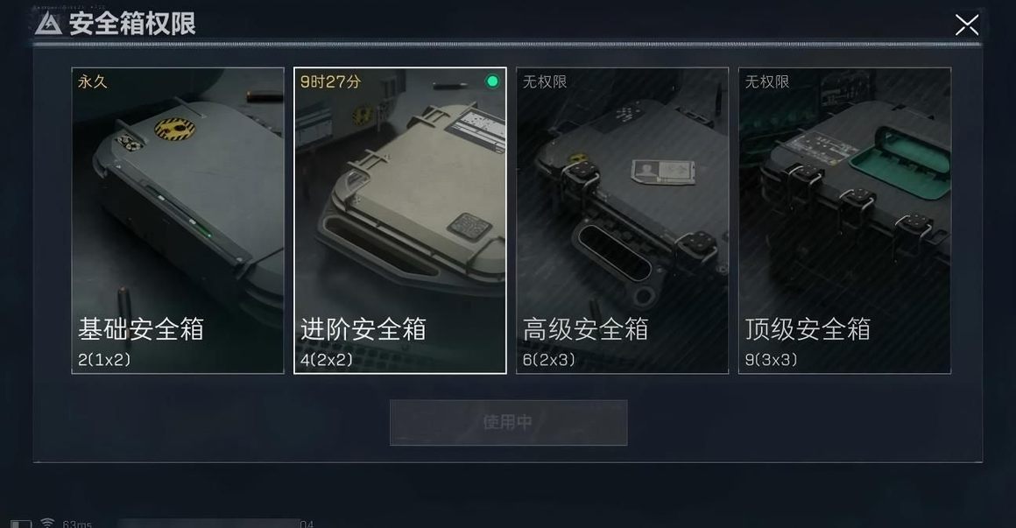This screenshot has width=1016, height=528.
Task: Click the progress bar next to 04
Action: [x=208, y=523]
